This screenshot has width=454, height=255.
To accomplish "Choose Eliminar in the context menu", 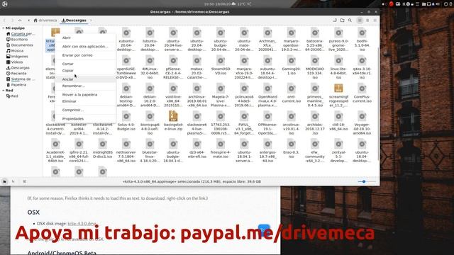I will (x=86, y=101).
